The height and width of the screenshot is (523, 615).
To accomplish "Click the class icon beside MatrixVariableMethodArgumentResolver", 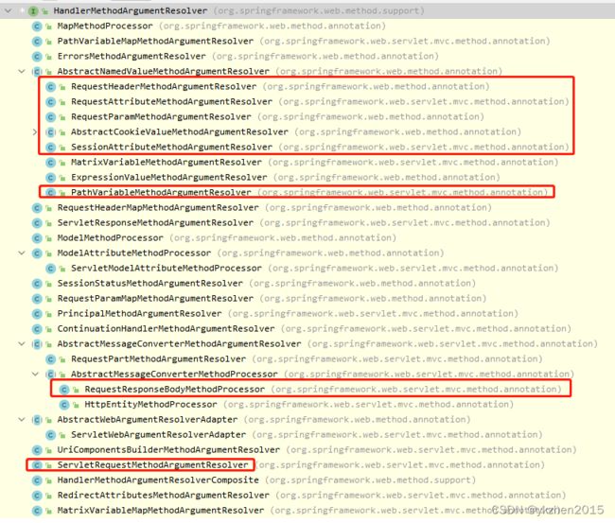I will click(x=50, y=163).
